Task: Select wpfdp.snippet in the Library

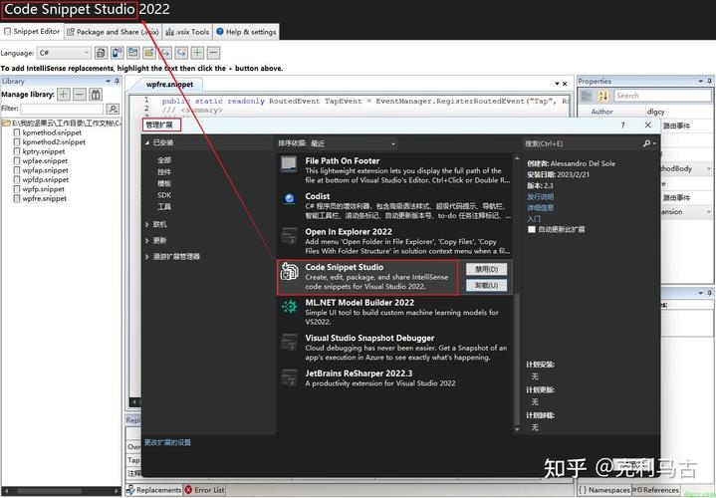Action: [45, 180]
